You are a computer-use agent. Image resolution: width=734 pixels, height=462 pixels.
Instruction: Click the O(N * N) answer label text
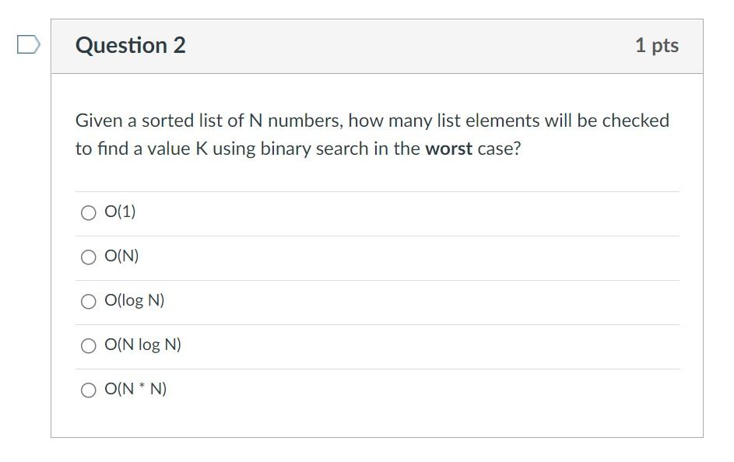135,389
